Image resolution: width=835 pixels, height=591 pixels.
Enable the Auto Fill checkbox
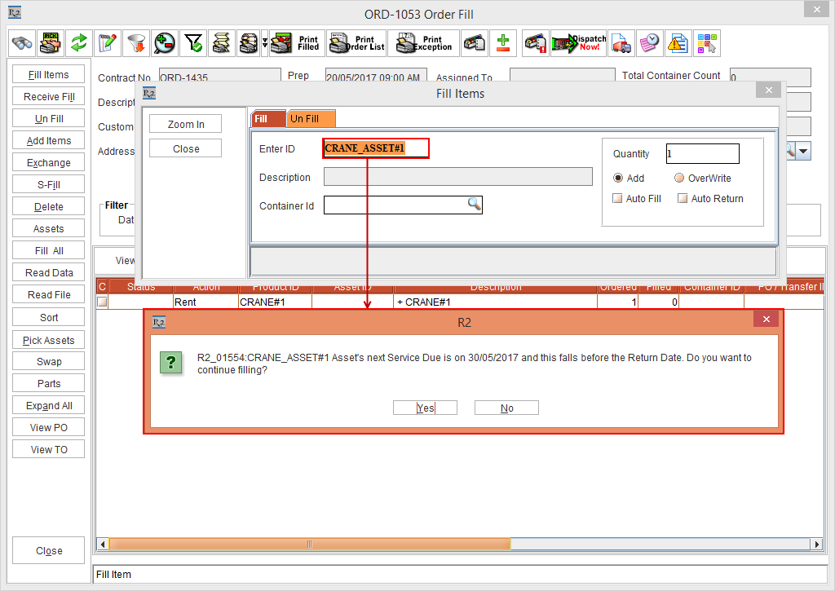point(618,199)
